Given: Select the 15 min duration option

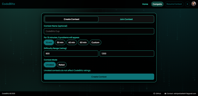Looking at the screenshot, I should (x=49, y=42).
